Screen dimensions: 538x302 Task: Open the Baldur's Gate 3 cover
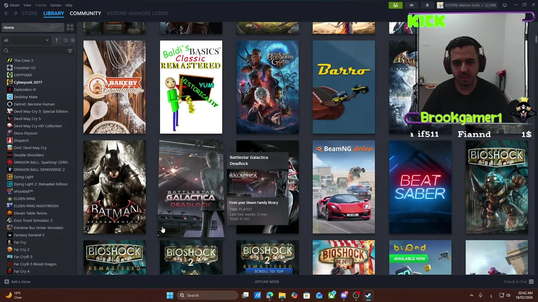coord(267,87)
